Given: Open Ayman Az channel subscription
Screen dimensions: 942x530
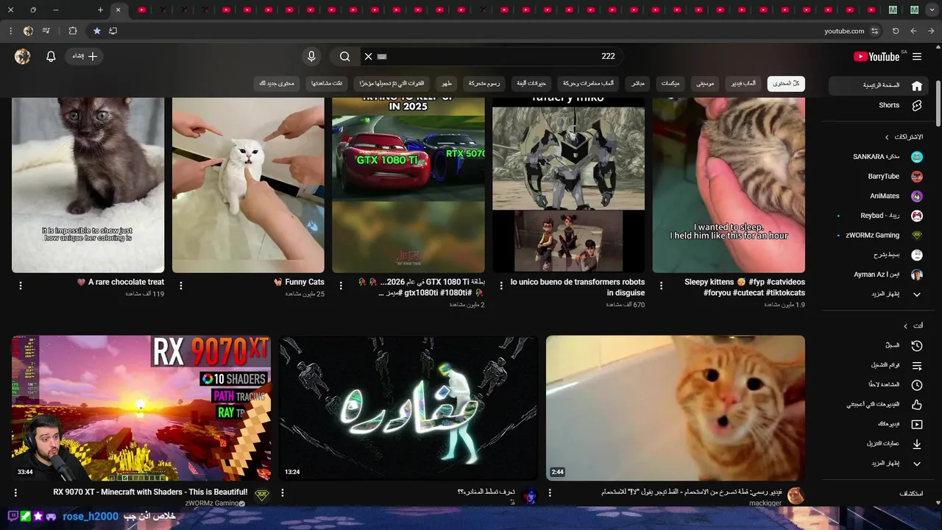Looking at the screenshot, I should [879, 275].
